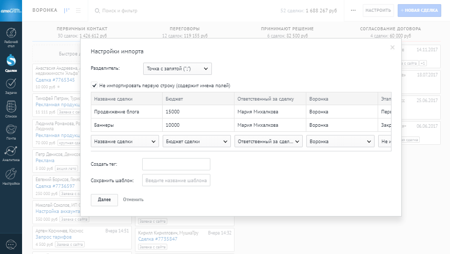The width and height of the screenshot is (450, 254).
Task: Open the 'Название сделки' field mapping dropdown
Action: [125, 142]
